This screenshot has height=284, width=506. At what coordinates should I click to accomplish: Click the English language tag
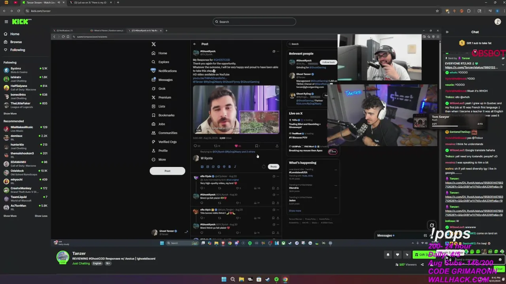(x=97, y=263)
